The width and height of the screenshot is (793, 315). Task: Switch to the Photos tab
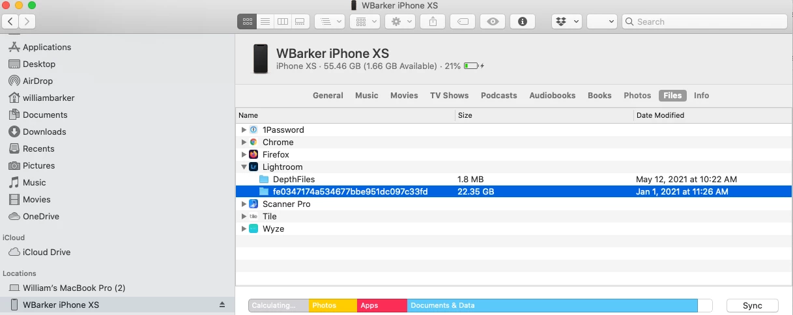[637, 95]
